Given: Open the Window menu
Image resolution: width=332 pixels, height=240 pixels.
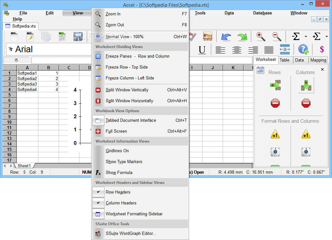Looking at the screenshot, I should pyautogui.click(x=299, y=13).
